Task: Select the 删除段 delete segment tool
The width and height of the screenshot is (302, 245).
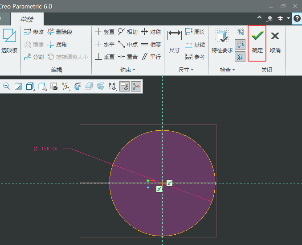Action: pyautogui.click(x=60, y=32)
